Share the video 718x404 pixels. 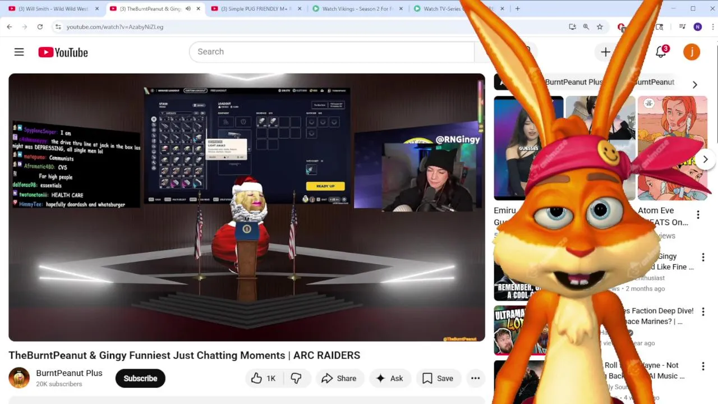[339, 378]
